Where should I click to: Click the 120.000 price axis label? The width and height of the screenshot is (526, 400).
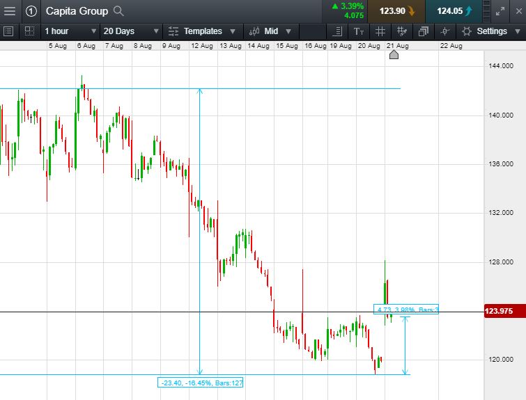click(501, 360)
